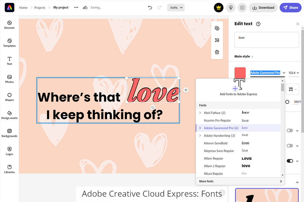Viewport: 304px width, 202px height.
Task: Select Aileron SemiBold font
Action: (238, 143)
